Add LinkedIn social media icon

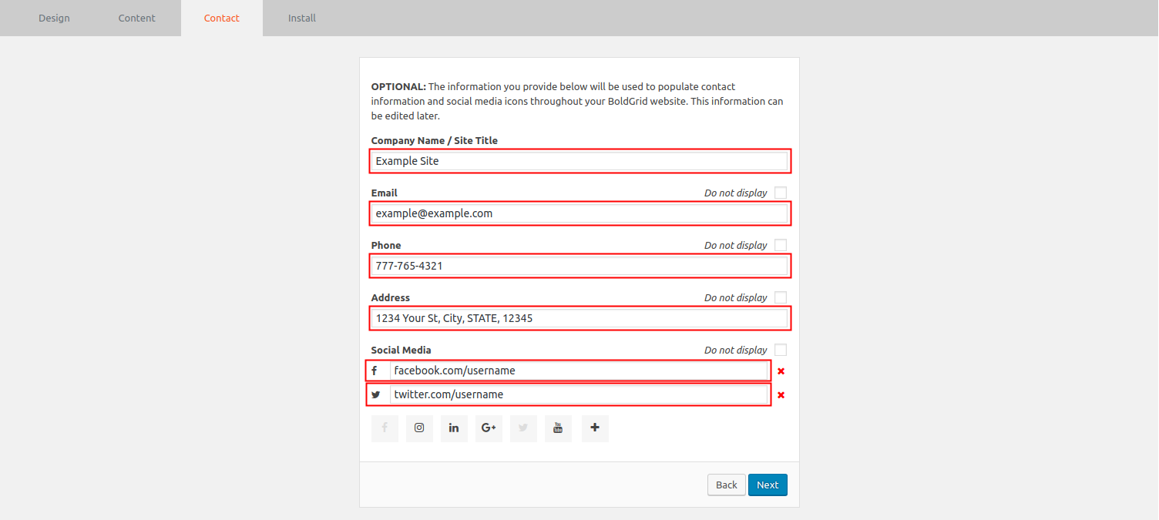tap(454, 428)
